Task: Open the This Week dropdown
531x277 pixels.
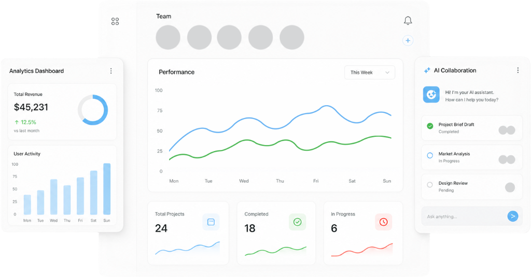Action: 369,72
